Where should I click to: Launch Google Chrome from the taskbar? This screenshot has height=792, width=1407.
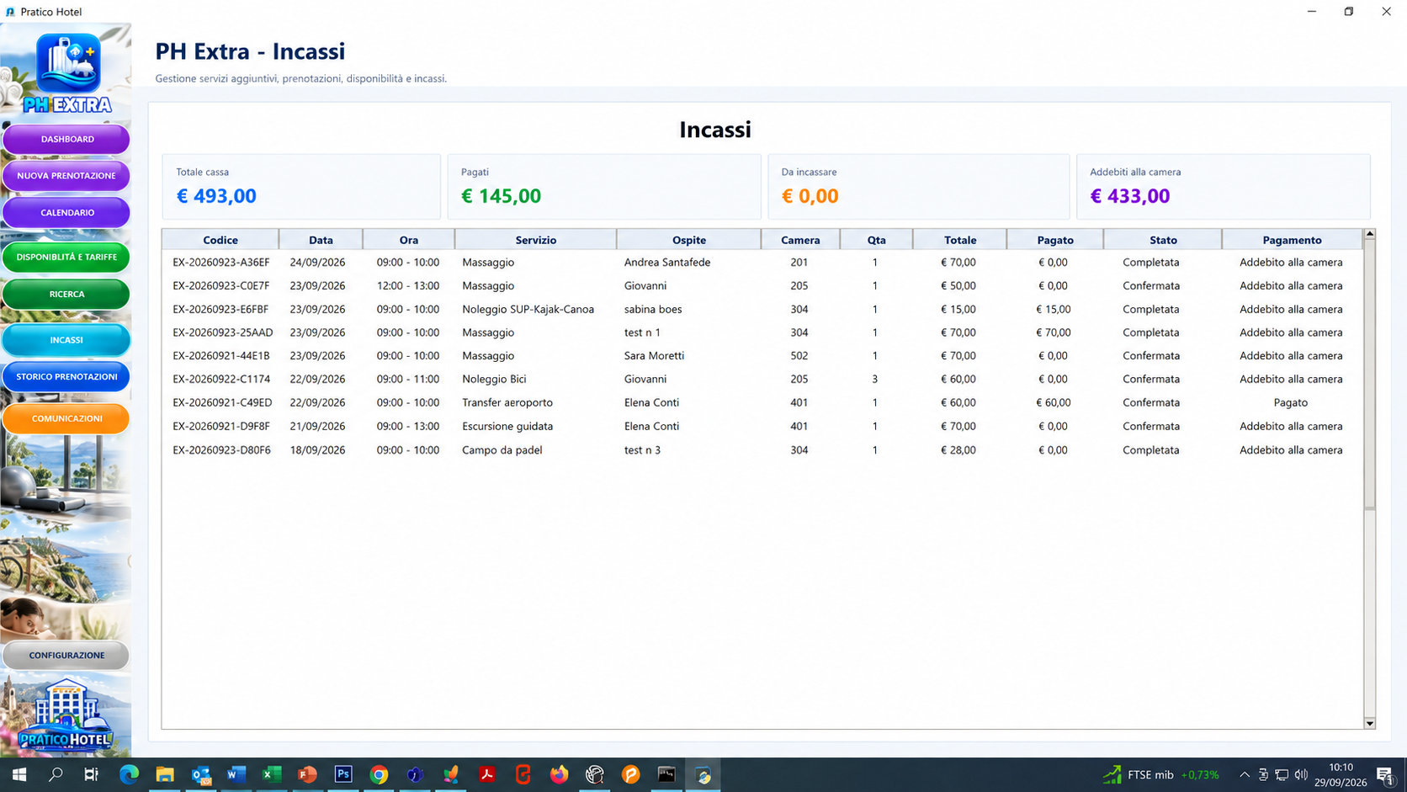click(379, 774)
